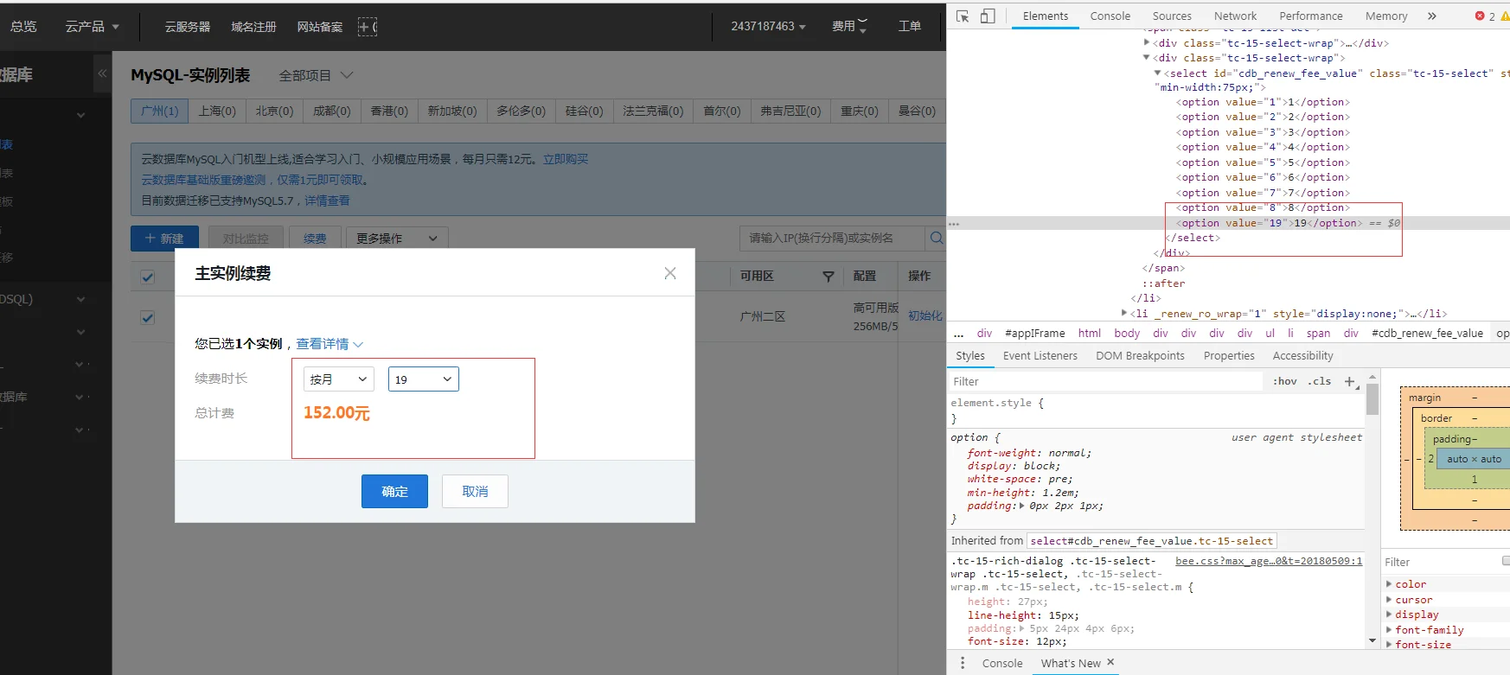Follow the 详情查看 link
1510x675 pixels.
(x=327, y=201)
